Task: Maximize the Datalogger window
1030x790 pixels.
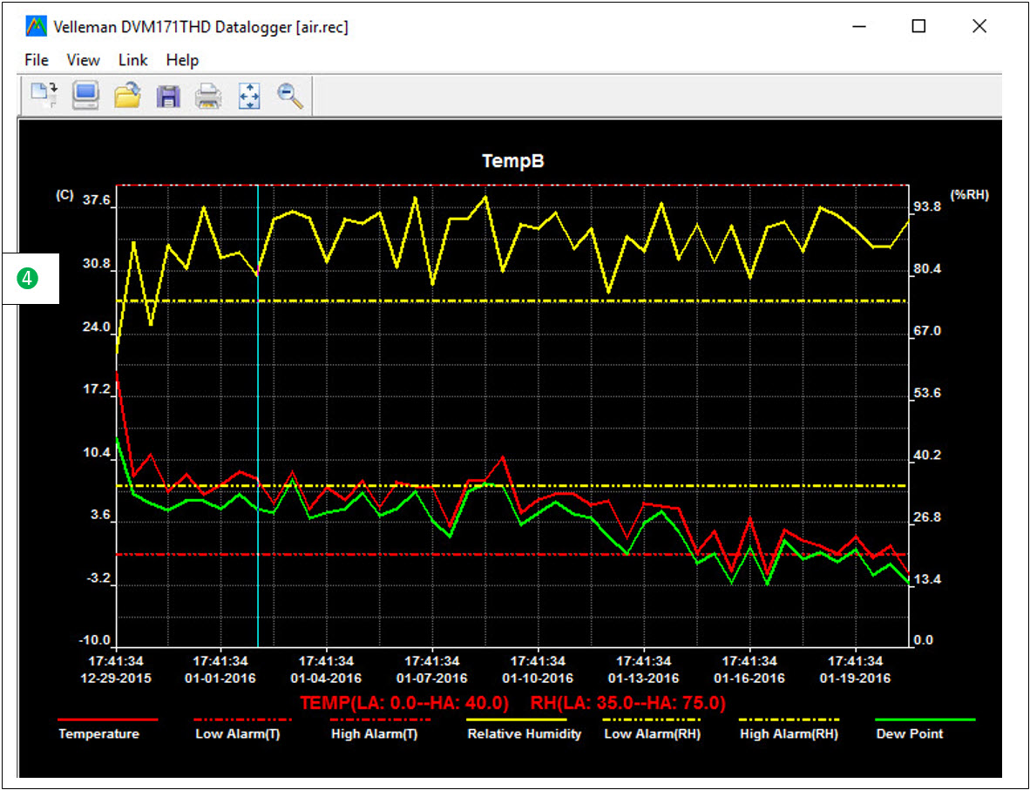Action: [x=918, y=26]
